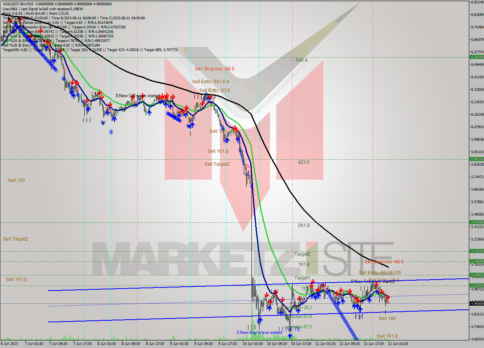The height and width of the screenshot is (348, 484).
Task: Click the 12 Jun 01:30 time axis label
Action: 397,344
